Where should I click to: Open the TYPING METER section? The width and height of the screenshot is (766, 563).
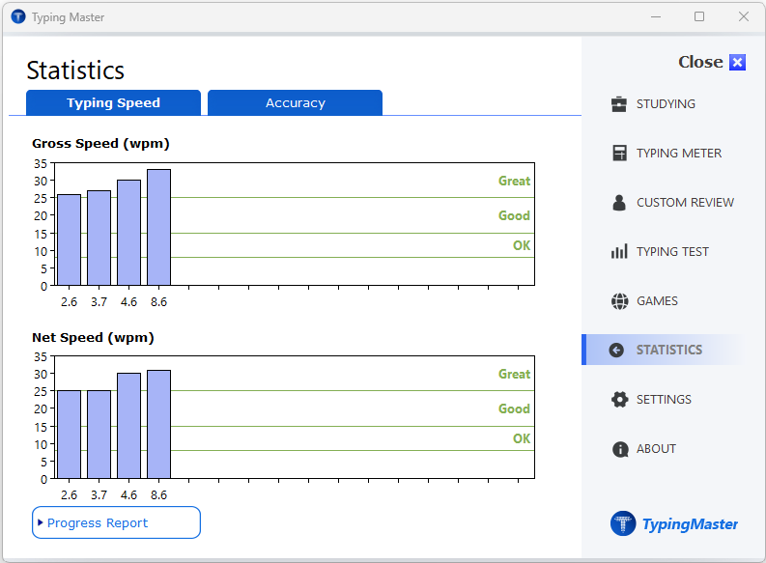point(678,154)
